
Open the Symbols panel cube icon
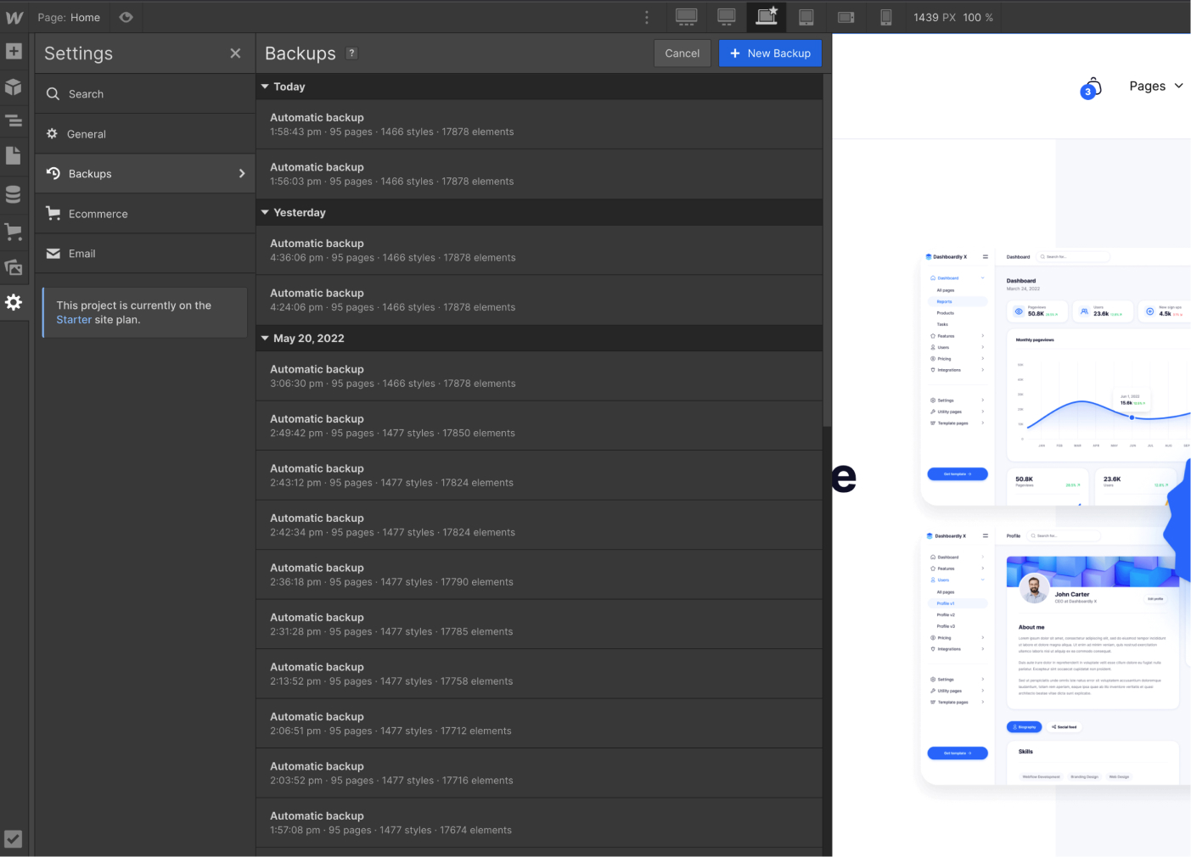pos(14,87)
